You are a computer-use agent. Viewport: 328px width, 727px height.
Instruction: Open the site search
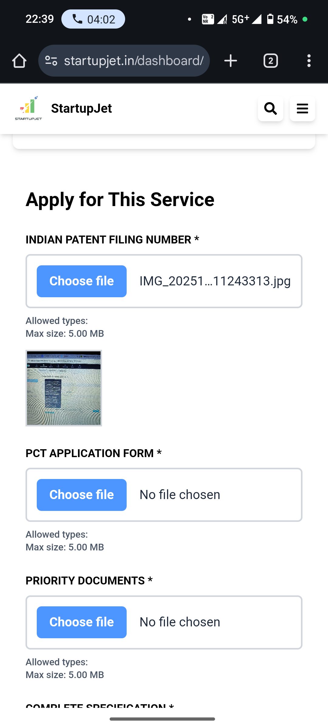(270, 109)
